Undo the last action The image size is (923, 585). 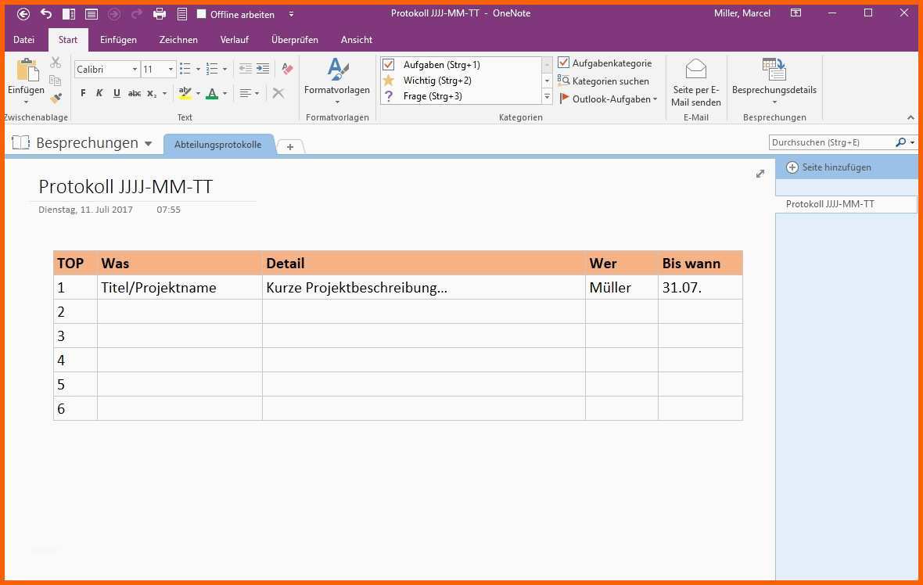click(46, 13)
